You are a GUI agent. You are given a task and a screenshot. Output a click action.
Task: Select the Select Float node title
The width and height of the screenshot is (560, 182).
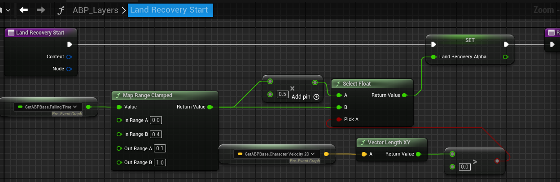click(x=357, y=83)
